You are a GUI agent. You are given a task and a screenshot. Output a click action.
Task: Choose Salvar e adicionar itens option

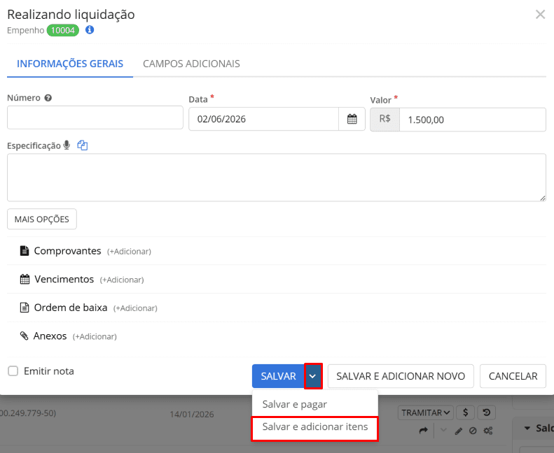(x=314, y=426)
